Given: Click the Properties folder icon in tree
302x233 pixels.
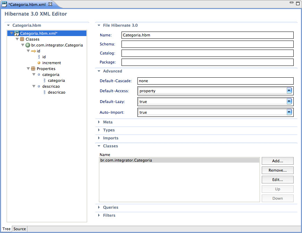Looking at the screenshot, I should tap(33, 69).
